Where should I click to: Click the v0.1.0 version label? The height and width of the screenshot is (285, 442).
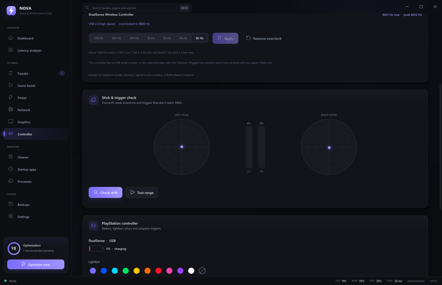tap(433, 281)
